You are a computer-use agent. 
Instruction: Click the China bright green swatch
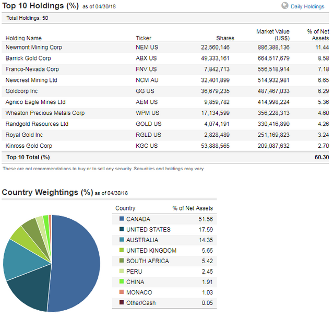click(x=122, y=281)
